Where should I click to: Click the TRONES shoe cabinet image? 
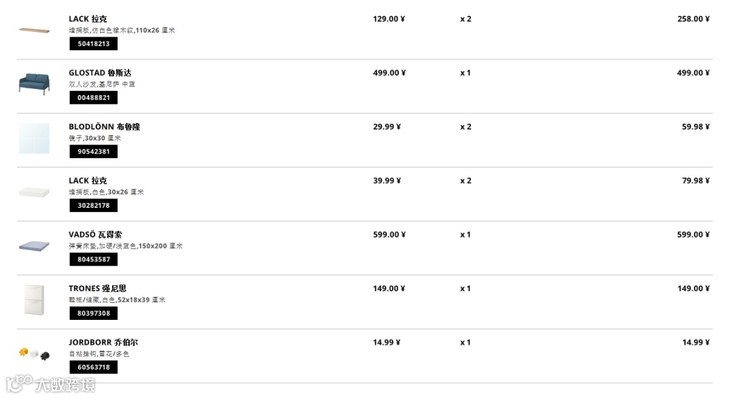coord(34,300)
